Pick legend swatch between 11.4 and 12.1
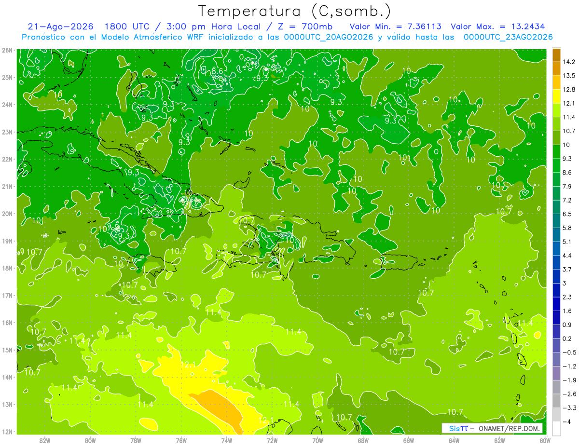Image resolution: width=579 pixels, height=447 pixels. [x=556, y=110]
